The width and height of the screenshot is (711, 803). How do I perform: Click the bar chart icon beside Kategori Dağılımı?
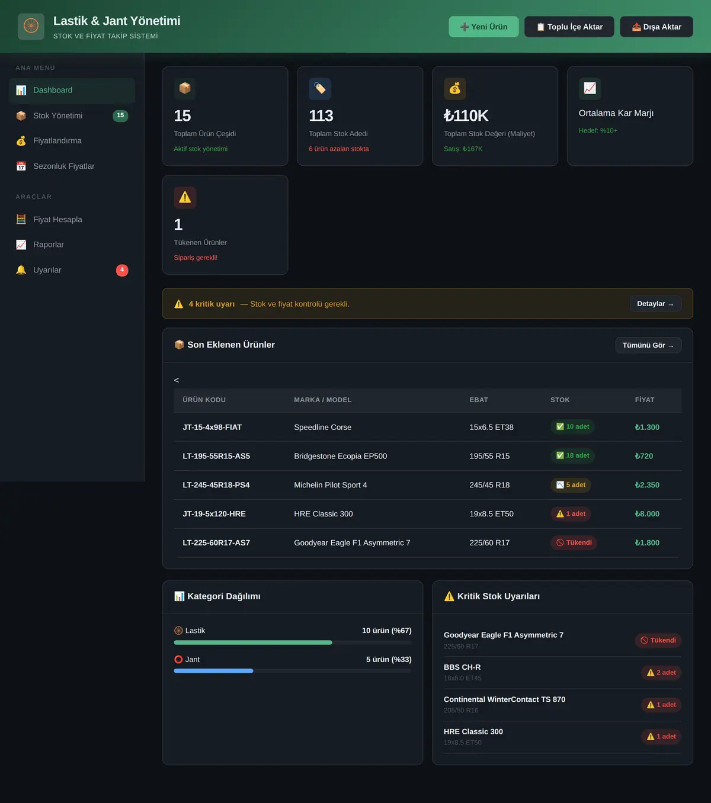180,596
